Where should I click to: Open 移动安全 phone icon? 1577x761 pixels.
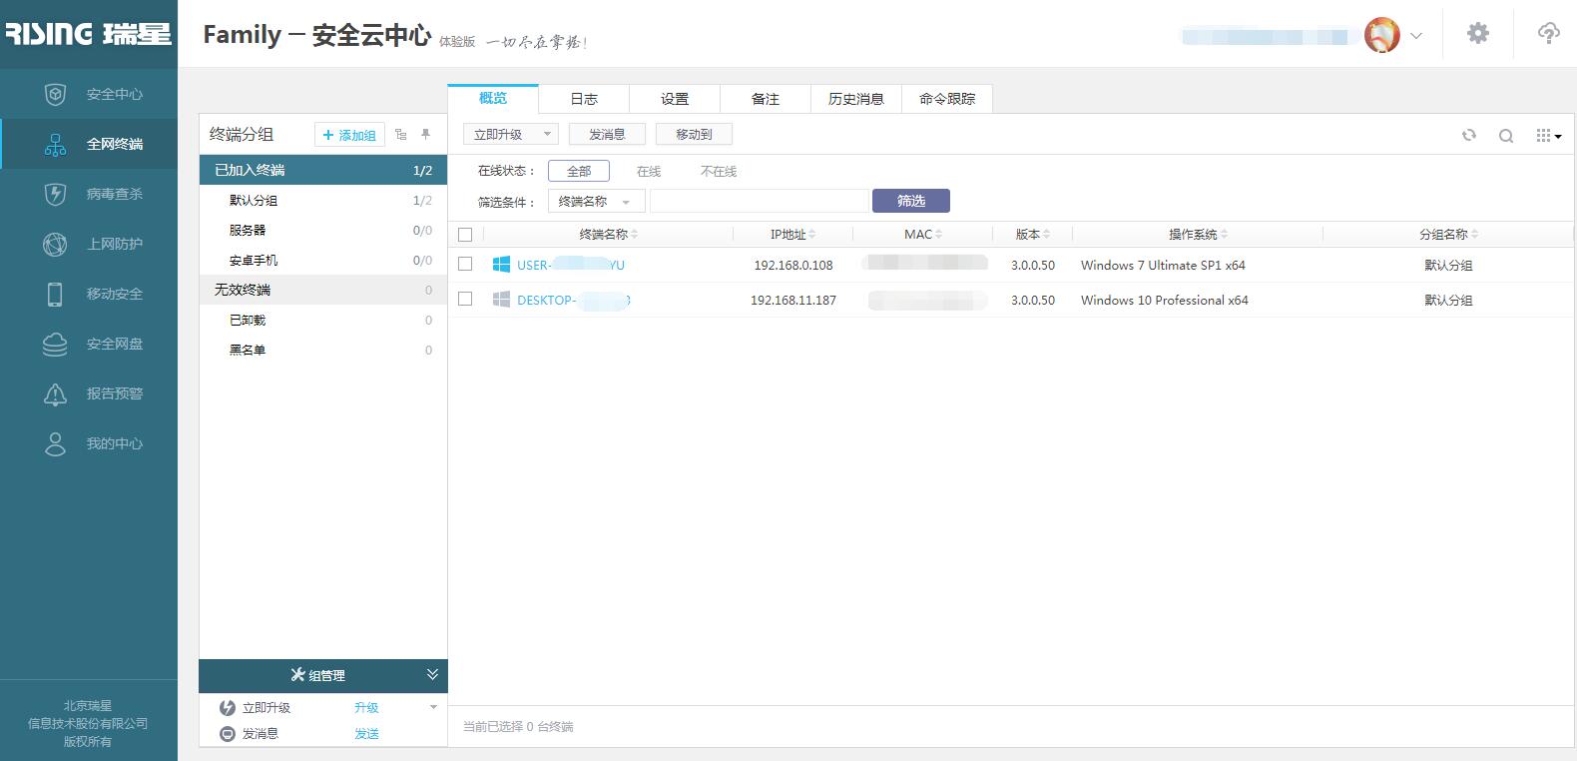tap(55, 294)
